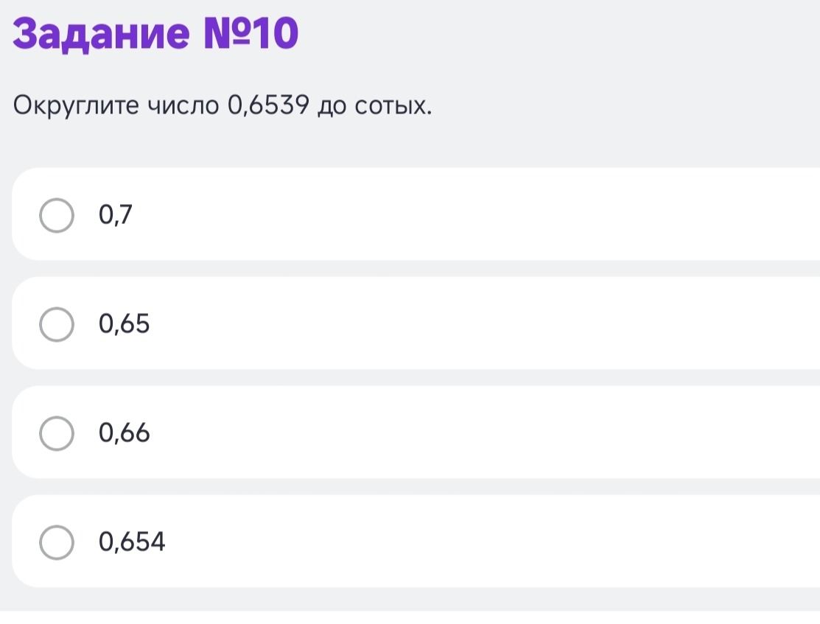Click the blank area of the 0,65 answer card
This screenshot has height=624, width=820.
tap(471, 323)
